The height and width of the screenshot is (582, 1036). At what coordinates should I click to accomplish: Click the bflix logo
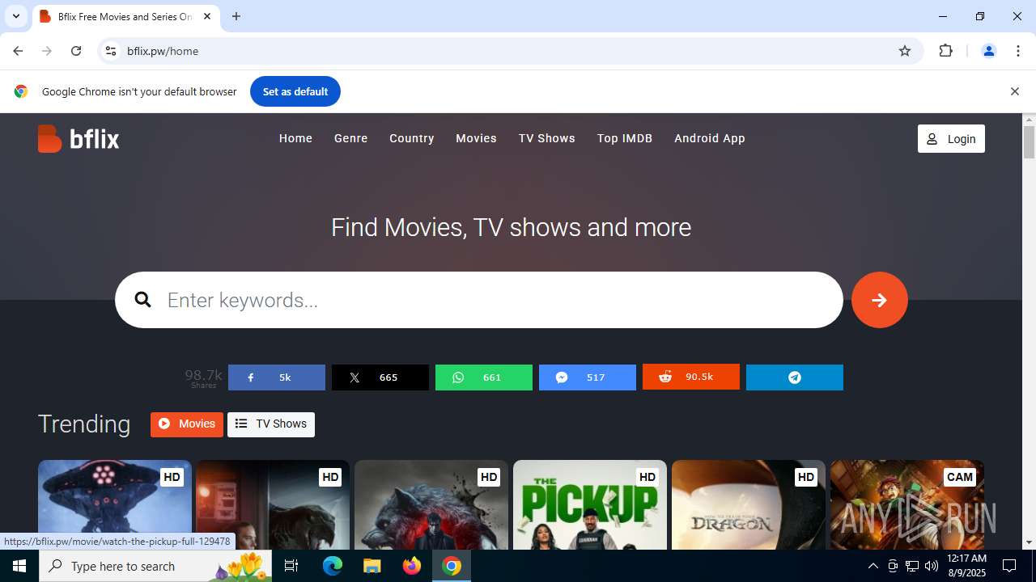tap(79, 139)
